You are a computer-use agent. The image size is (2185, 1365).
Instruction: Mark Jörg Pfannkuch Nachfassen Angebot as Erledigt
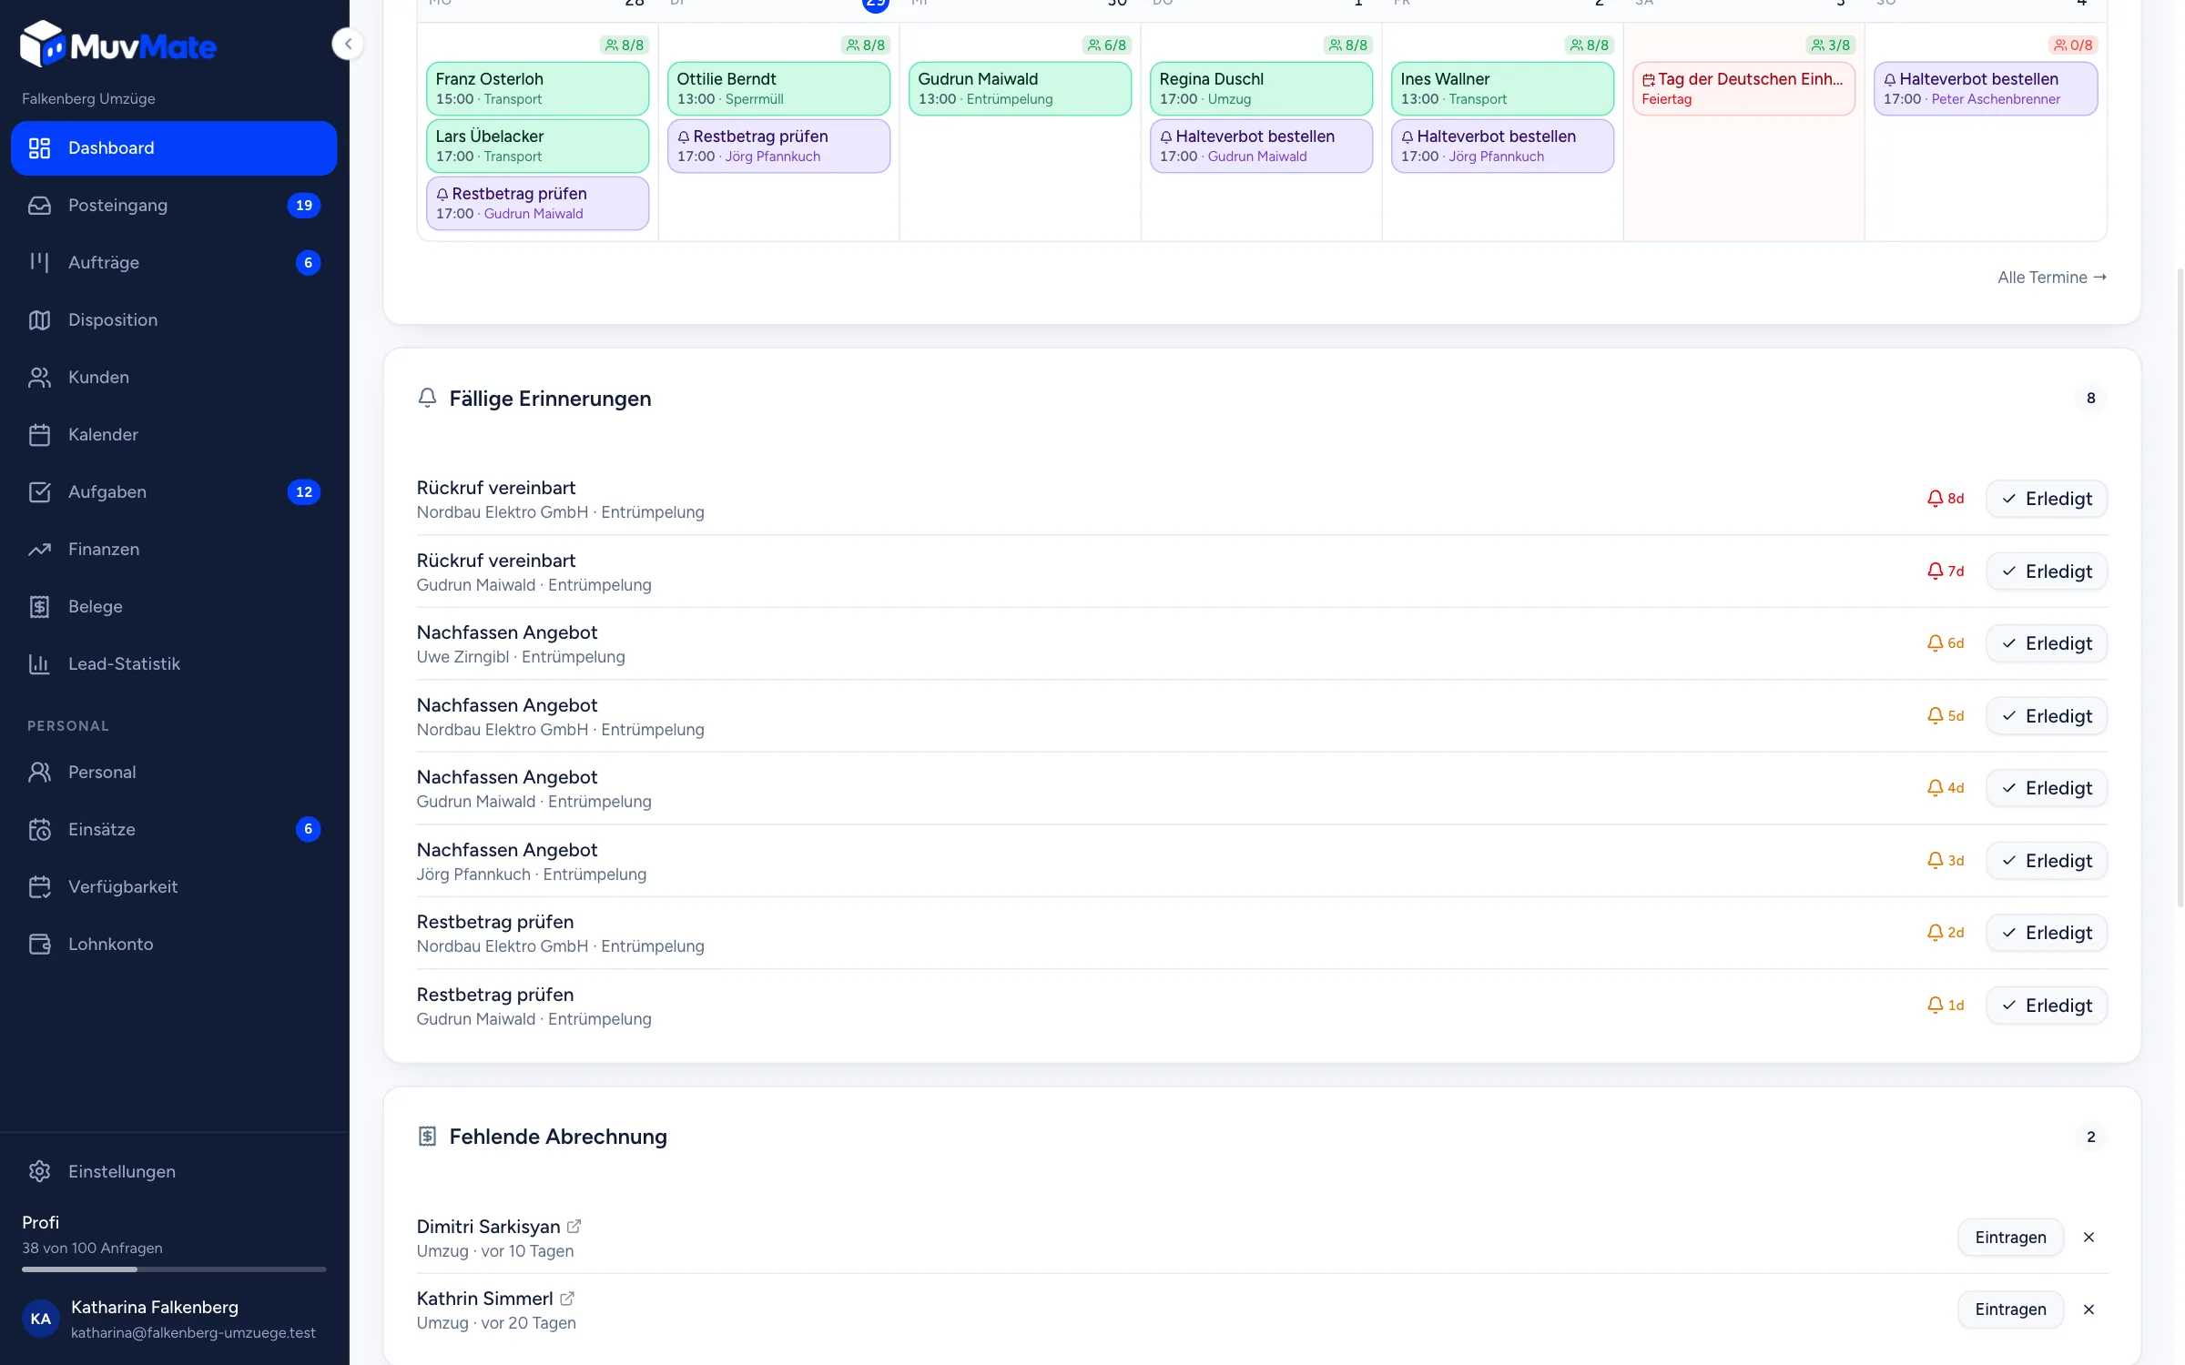2046,861
